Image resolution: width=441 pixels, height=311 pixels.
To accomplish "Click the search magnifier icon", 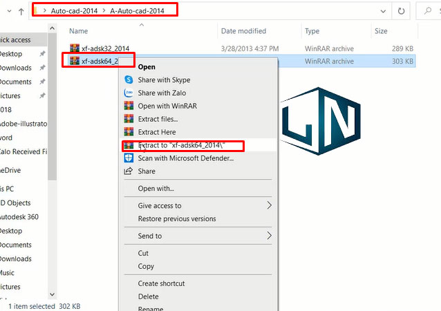I will [428, 10].
